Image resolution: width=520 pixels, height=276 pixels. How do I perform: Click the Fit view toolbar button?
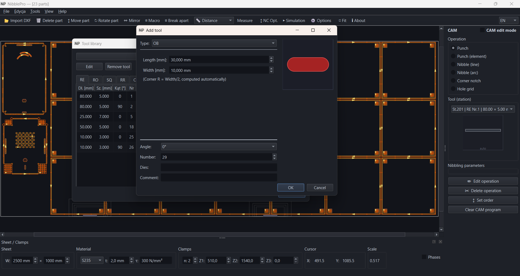pyautogui.click(x=343, y=21)
